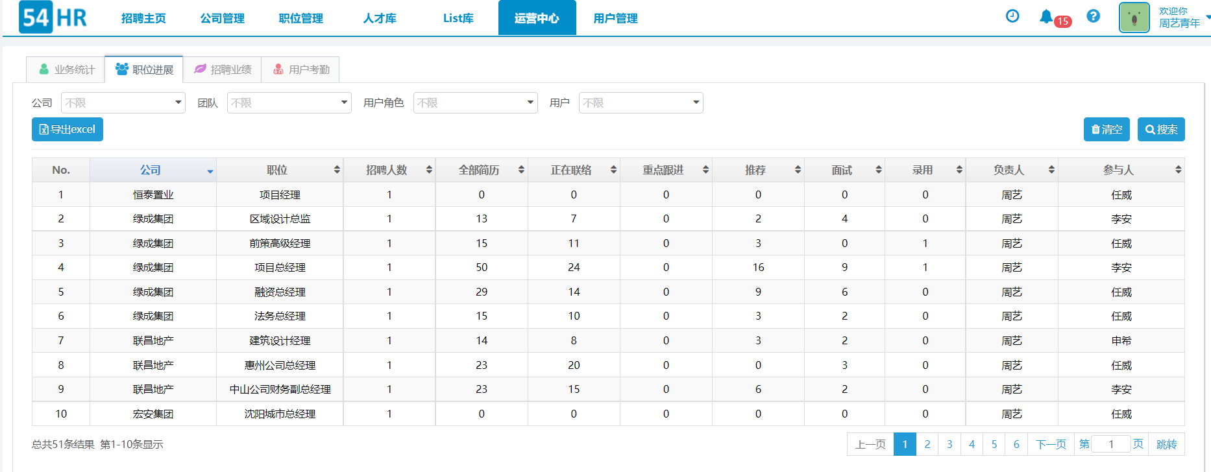
Task: Open List库 menu
Action: click(458, 18)
